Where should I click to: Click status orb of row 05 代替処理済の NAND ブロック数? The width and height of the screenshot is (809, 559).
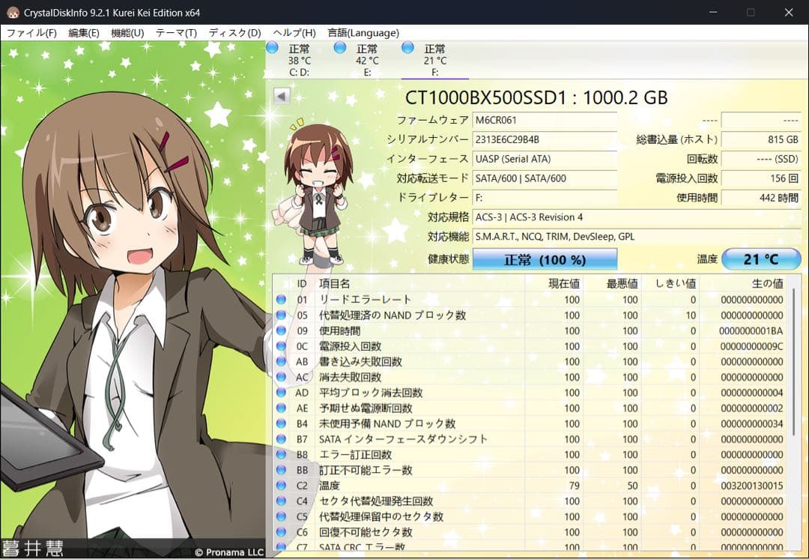[281, 315]
